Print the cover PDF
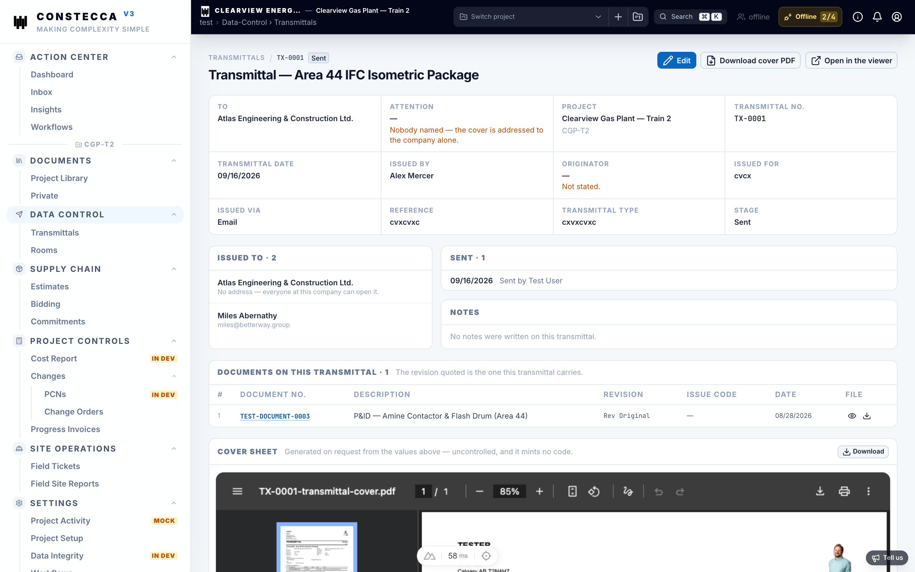 [844, 491]
